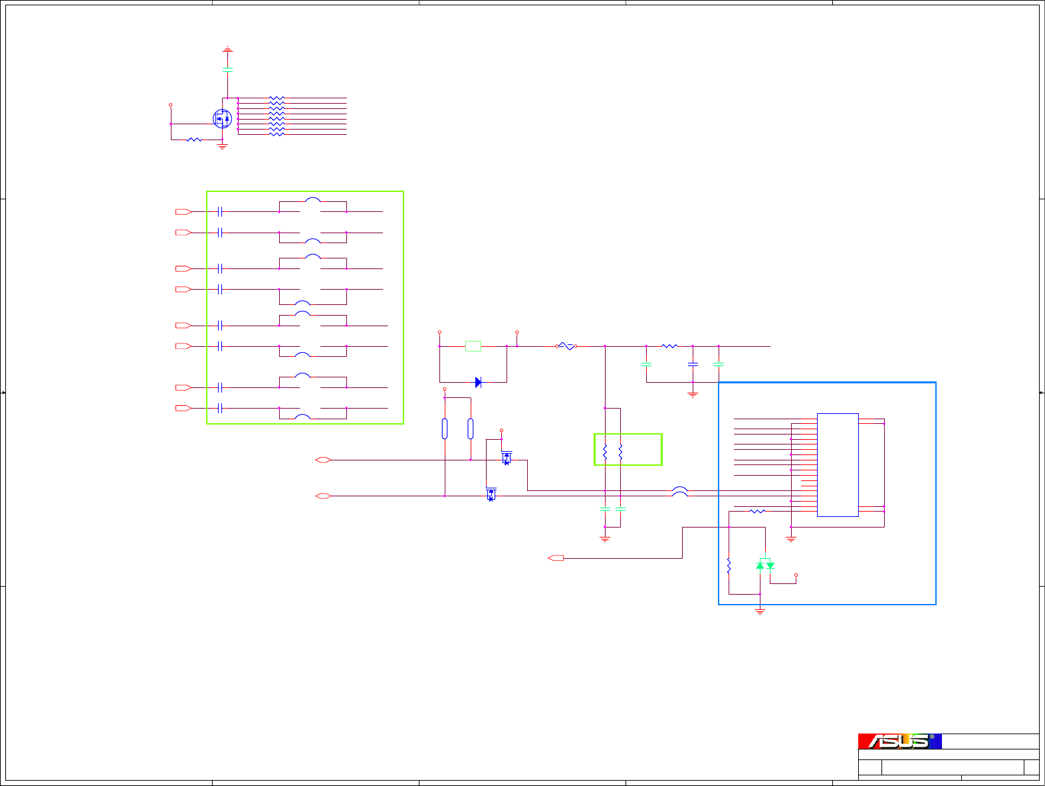Viewport: 1045px width, 786px height.
Task: Select the lower bidirectional port symbol
Action: [322, 496]
